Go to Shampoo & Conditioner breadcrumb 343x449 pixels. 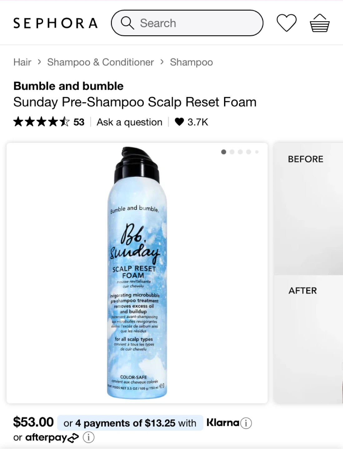coord(101,62)
